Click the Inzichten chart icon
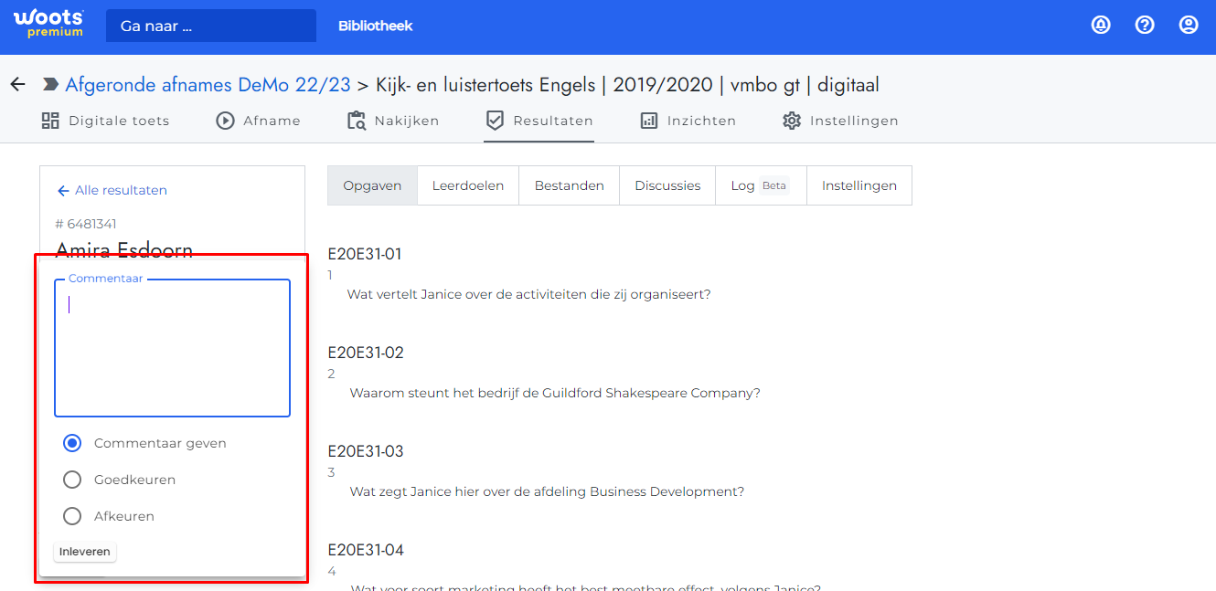Viewport: 1216px width, 591px height. [x=649, y=121]
